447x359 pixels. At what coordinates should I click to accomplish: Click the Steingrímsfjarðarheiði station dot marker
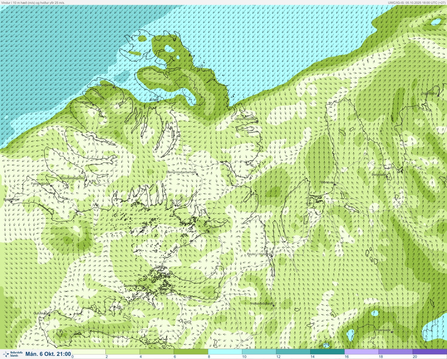pos(197,174)
